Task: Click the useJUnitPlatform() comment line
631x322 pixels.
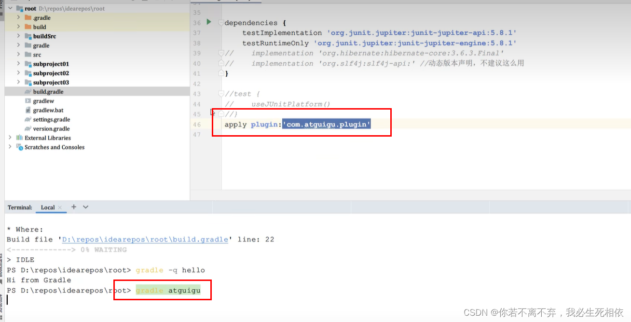Action: click(277, 104)
